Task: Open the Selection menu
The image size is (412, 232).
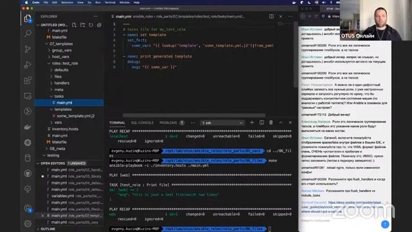Action: point(67,3)
